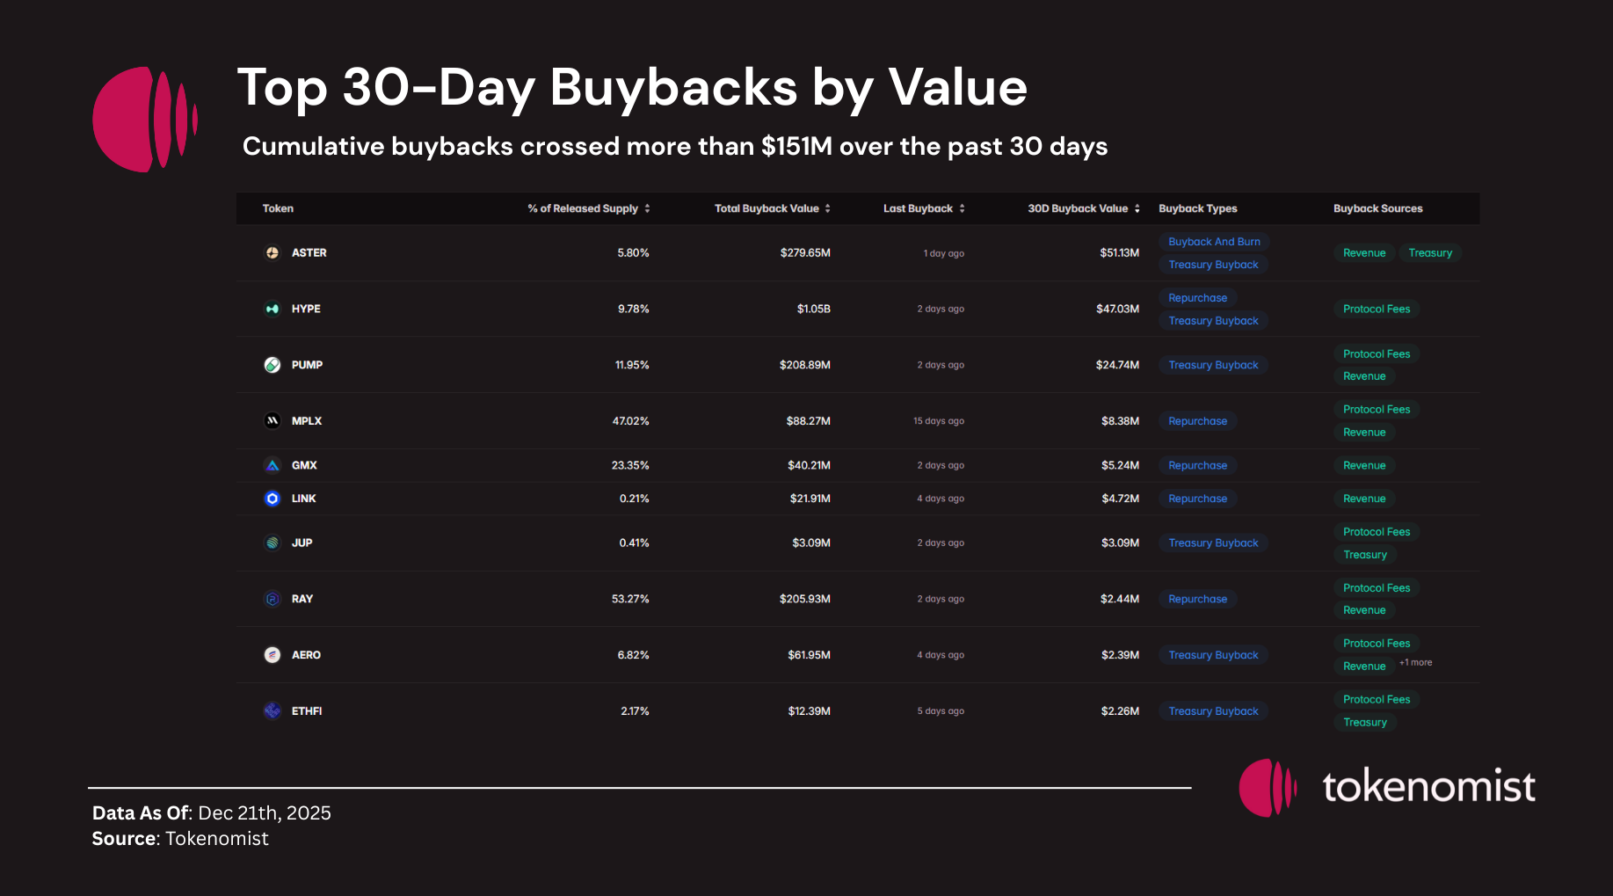Expand AERO's +1 more sources
This screenshot has height=896, width=1613.
click(1416, 662)
